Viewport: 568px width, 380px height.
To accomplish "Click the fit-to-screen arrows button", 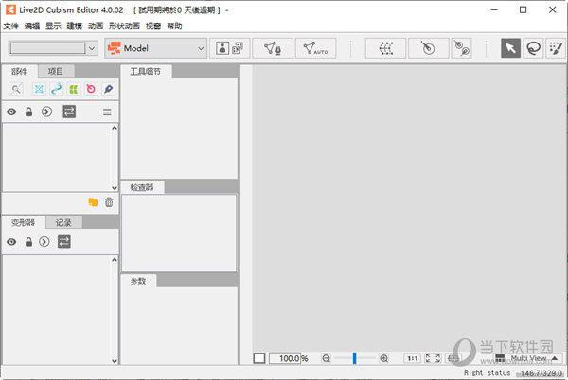I will [x=433, y=358].
